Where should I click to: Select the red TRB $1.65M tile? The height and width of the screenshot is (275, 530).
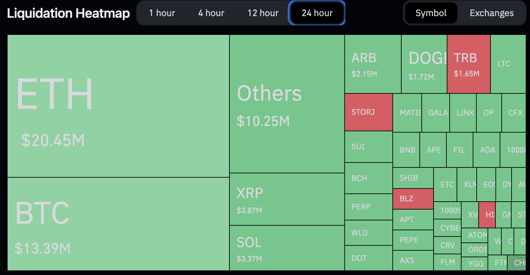tap(469, 64)
